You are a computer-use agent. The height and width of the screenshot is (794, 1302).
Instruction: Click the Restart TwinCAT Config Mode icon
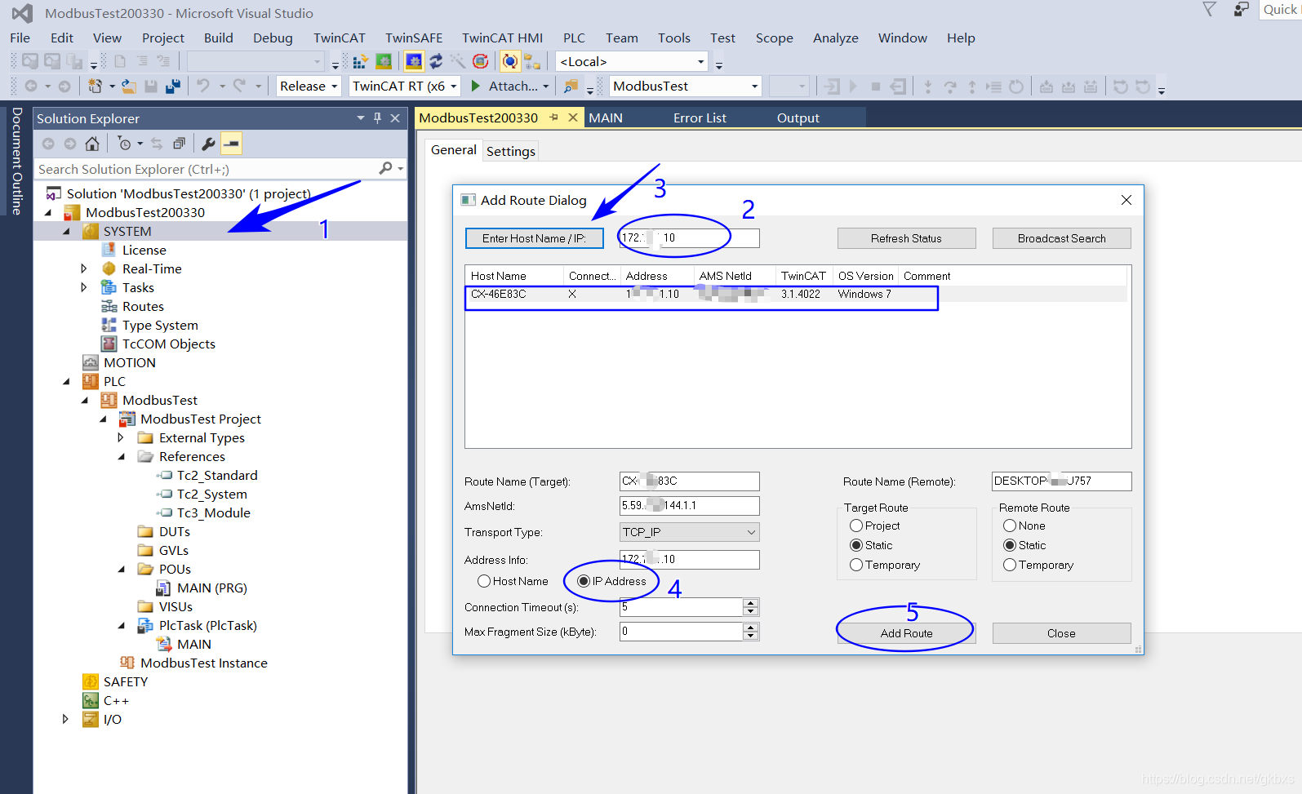click(414, 61)
